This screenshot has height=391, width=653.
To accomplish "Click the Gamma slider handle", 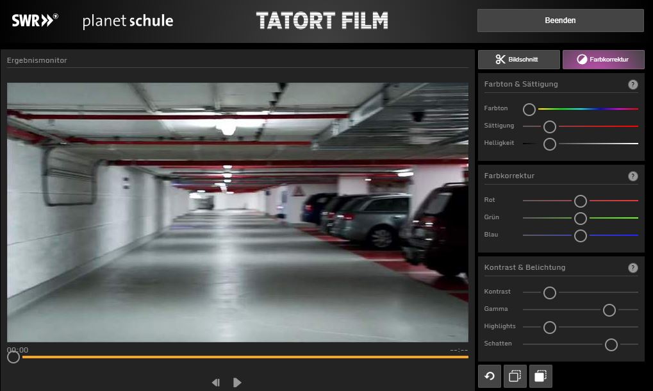I will pos(609,310).
